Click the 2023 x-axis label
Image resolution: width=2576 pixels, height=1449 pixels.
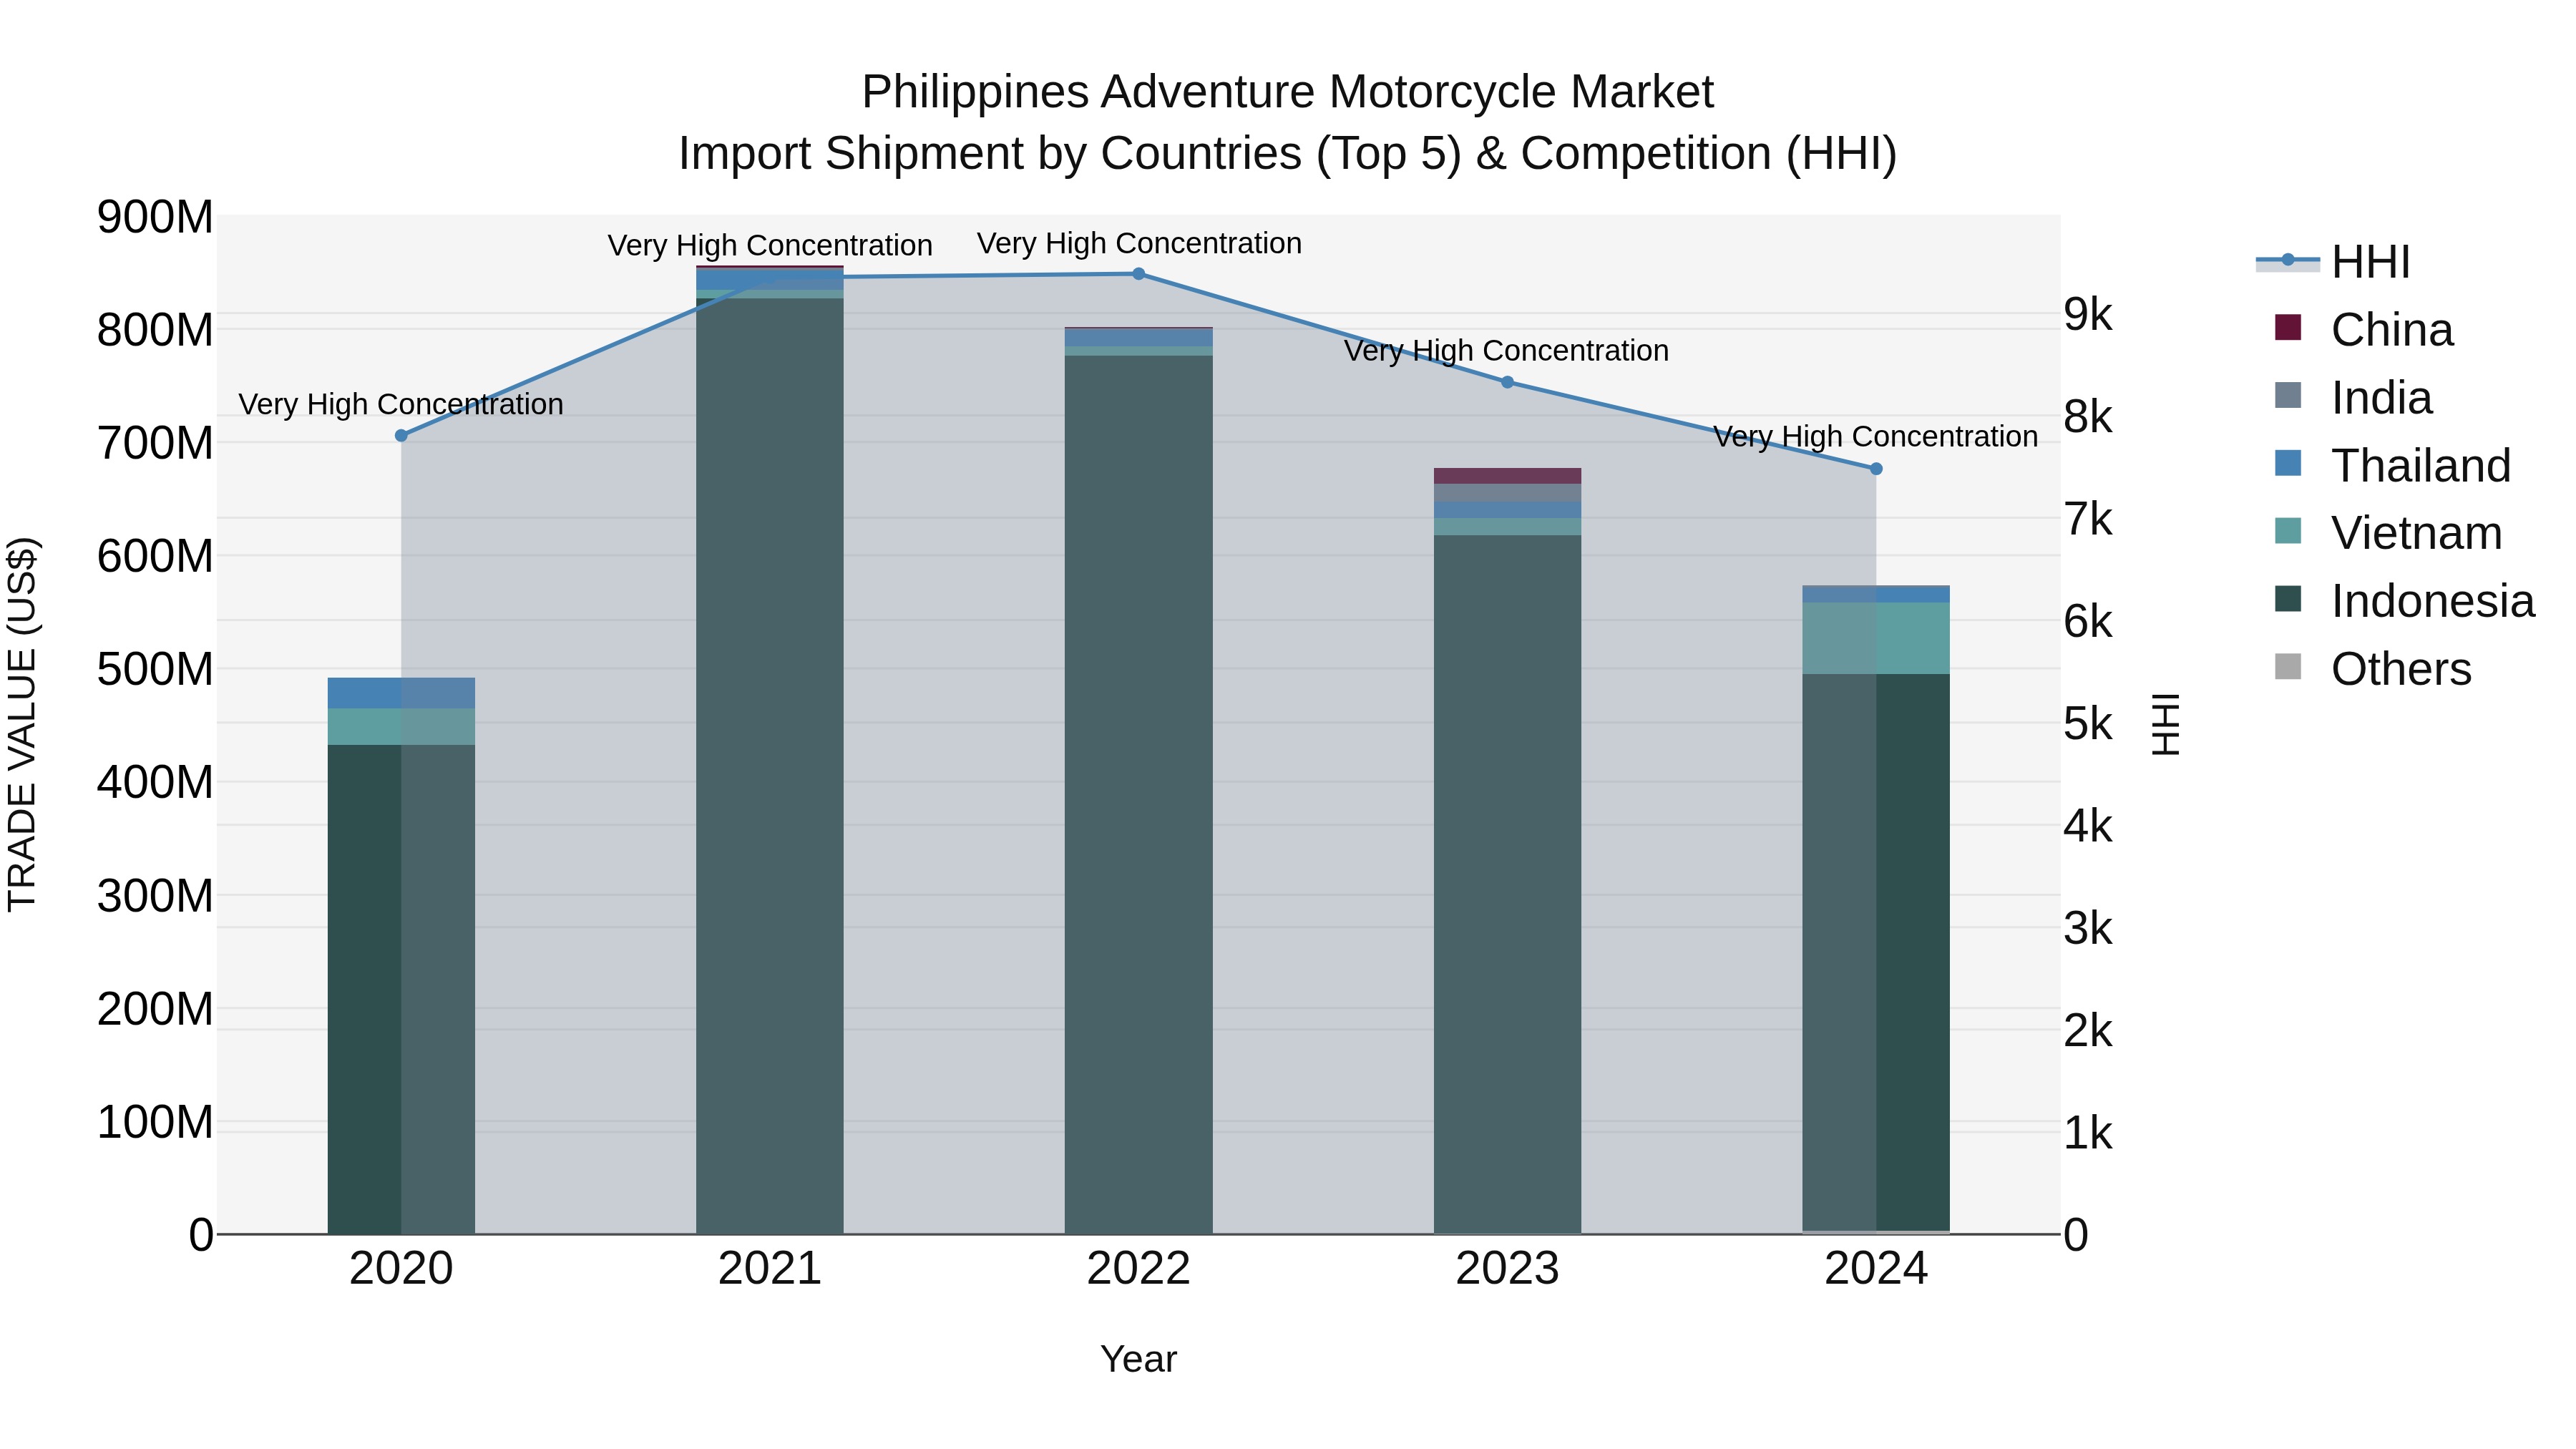click(x=1507, y=1269)
